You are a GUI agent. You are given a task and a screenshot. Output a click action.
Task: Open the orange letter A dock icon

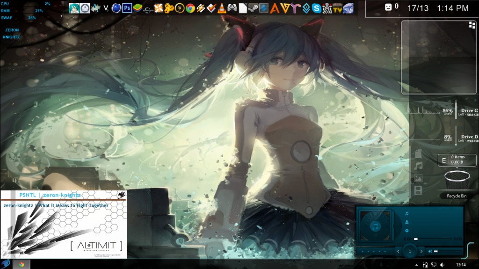[x=274, y=8]
